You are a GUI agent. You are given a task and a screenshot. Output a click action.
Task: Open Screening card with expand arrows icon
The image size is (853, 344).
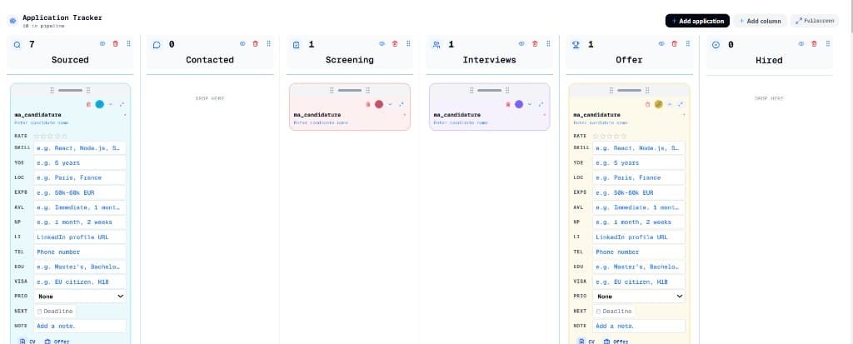click(x=402, y=104)
